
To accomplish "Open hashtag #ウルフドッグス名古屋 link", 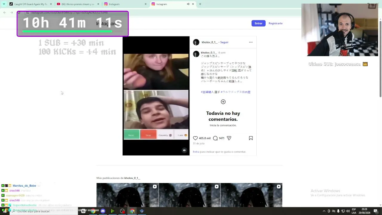I will [235, 92].
